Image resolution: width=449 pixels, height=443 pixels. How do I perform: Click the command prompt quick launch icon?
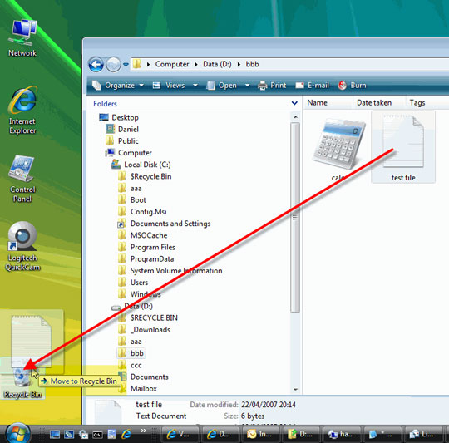click(97, 435)
